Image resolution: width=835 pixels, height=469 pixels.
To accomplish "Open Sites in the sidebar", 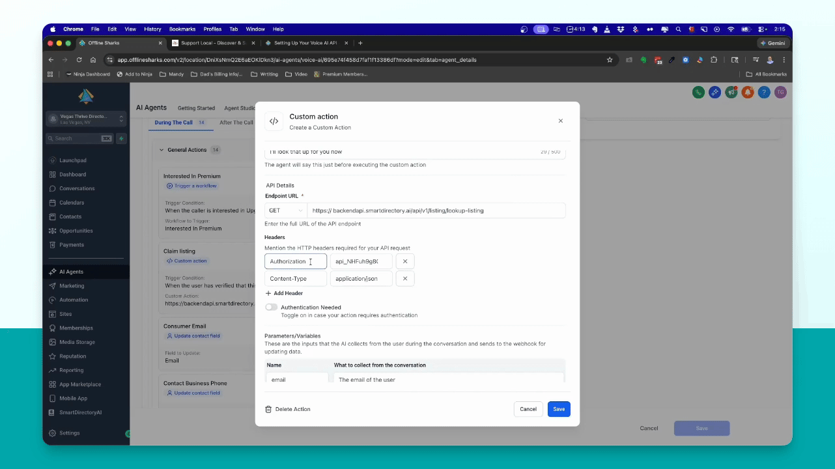I will click(65, 314).
